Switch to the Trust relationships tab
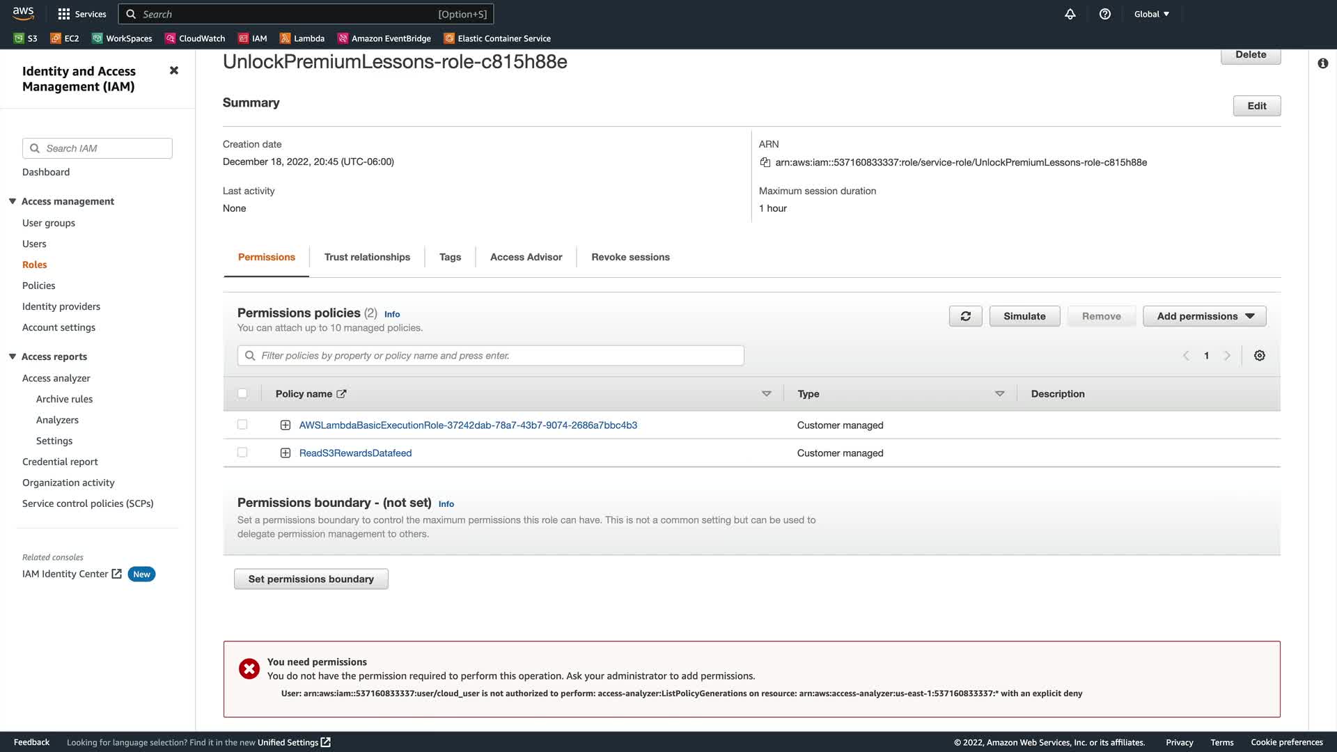The image size is (1337, 752). coord(367,257)
